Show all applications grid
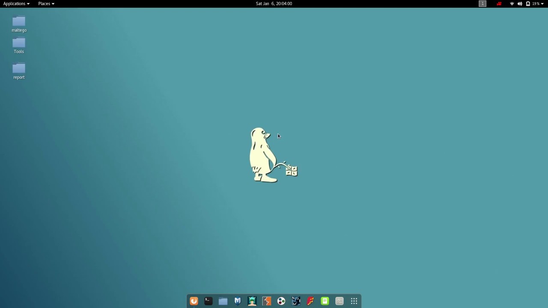The width and height of the screenshot is (548, 308). coord(354,301)
